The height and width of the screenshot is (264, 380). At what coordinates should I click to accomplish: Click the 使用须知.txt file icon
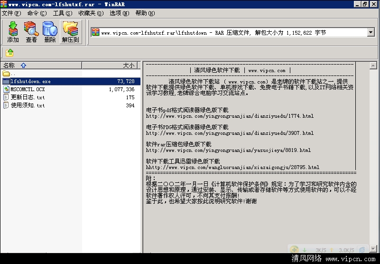tap(6, 105)
